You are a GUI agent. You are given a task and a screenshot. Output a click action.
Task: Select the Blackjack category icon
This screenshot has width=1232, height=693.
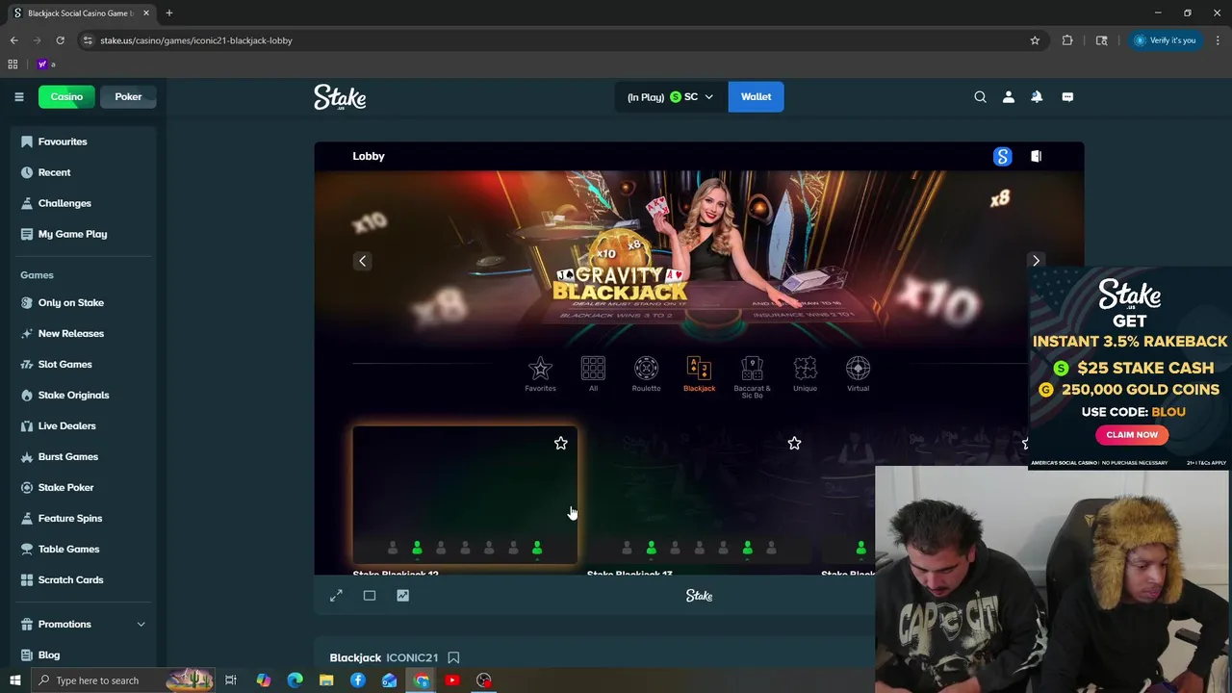point(699,374)
